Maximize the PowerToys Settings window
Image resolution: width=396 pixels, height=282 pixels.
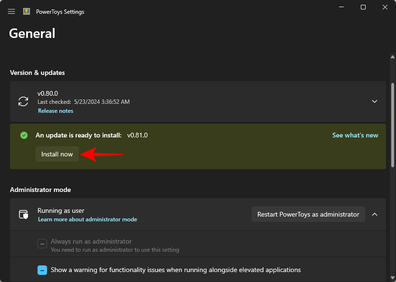(x=363, y=7)
